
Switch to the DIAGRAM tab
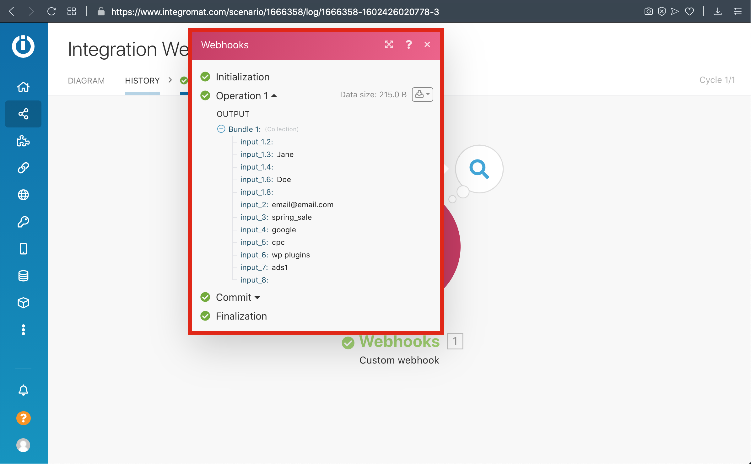click(x=86, y=81)
